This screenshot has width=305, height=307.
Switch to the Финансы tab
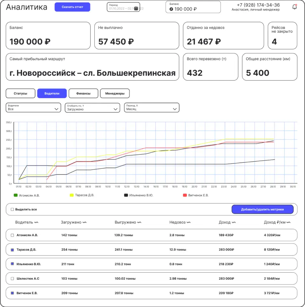(83, 93)
